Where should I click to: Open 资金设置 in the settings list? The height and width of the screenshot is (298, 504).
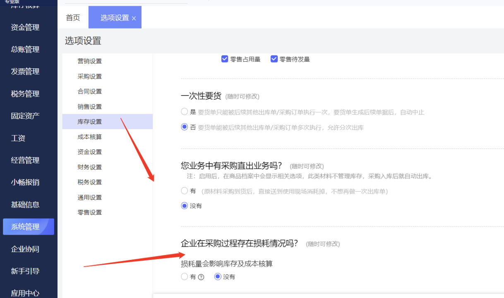coord(89,152)
